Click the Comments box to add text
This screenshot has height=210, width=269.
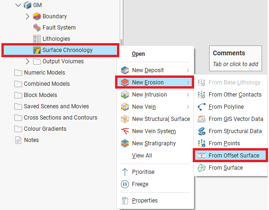(235, 59)
